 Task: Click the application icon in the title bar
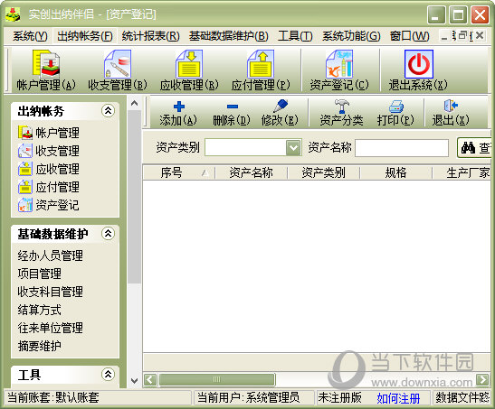click(13, 14)
